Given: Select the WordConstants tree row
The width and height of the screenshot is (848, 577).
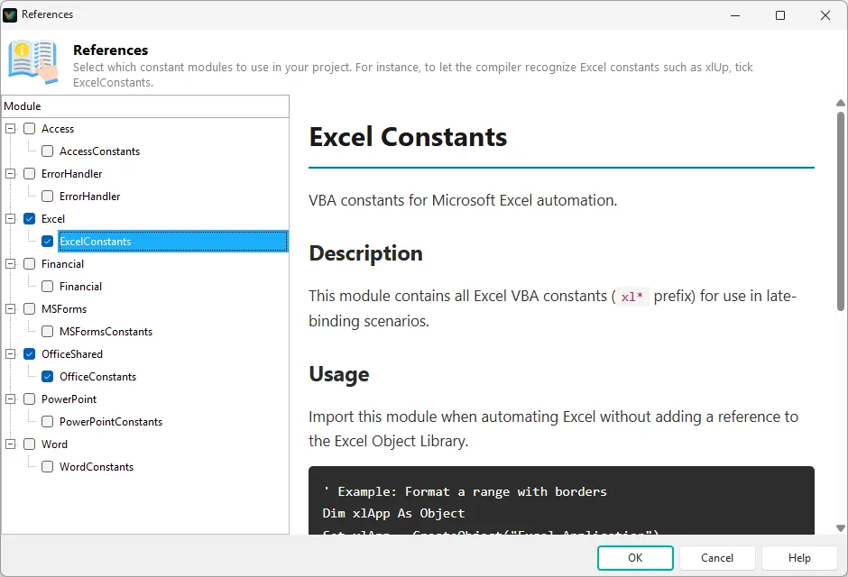Looking at the screenshot, I should (97, 467).
